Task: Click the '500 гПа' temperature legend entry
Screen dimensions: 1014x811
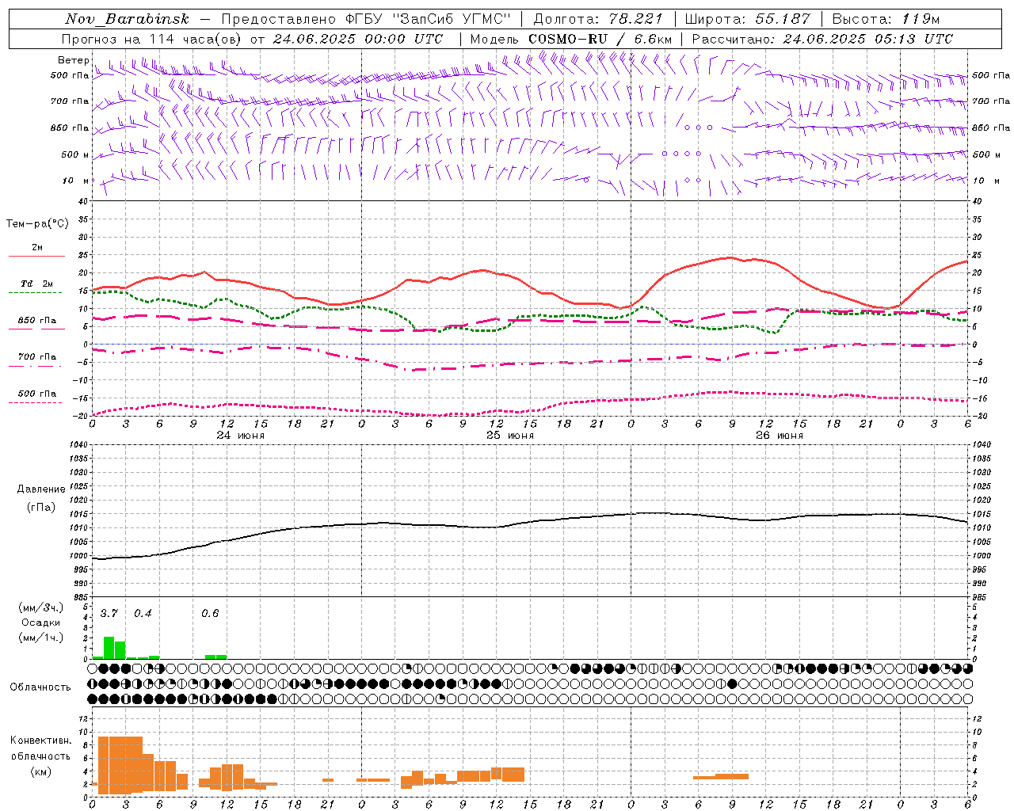Action: (37, 394)
